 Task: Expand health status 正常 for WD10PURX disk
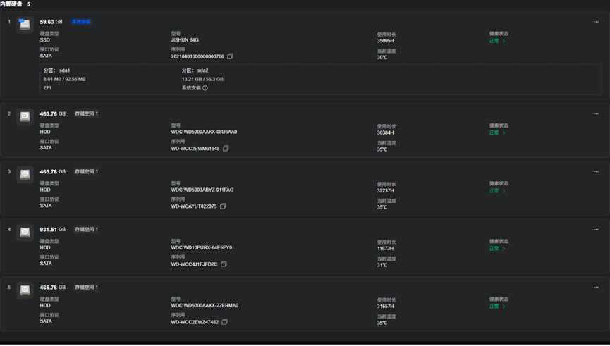point(497,249)
